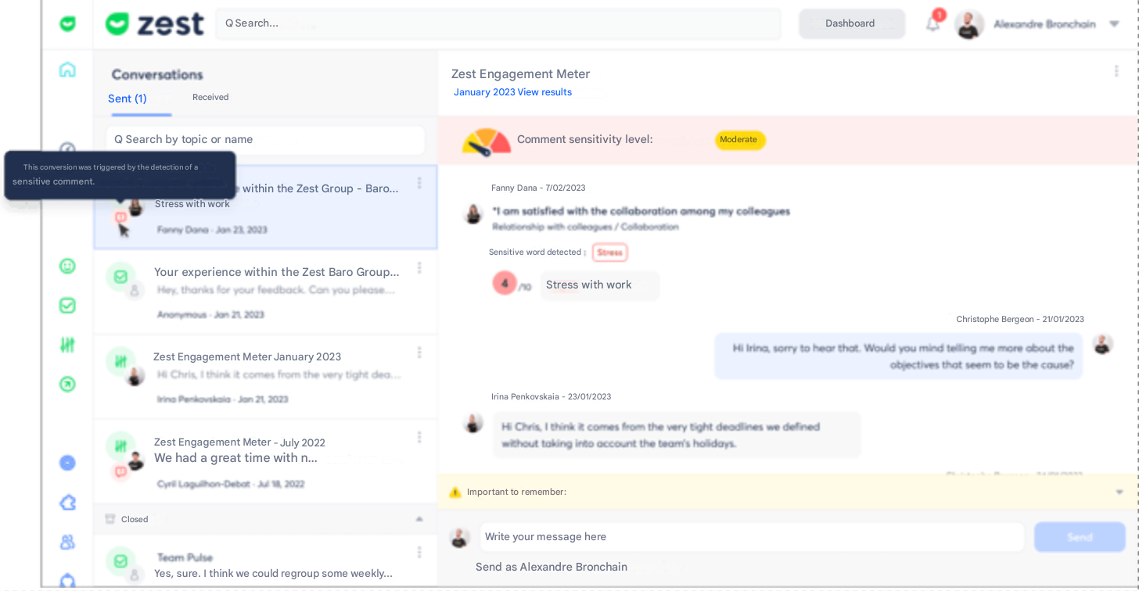The width and height of the screenshot is (1139, 591).
Task: Switch to the Received tab
Action: pos(210,98)
